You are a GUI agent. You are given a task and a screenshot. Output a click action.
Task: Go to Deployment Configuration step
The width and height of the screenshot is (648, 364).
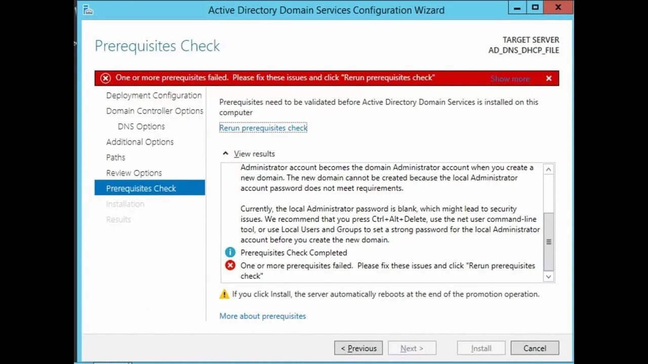coord(154,95)
